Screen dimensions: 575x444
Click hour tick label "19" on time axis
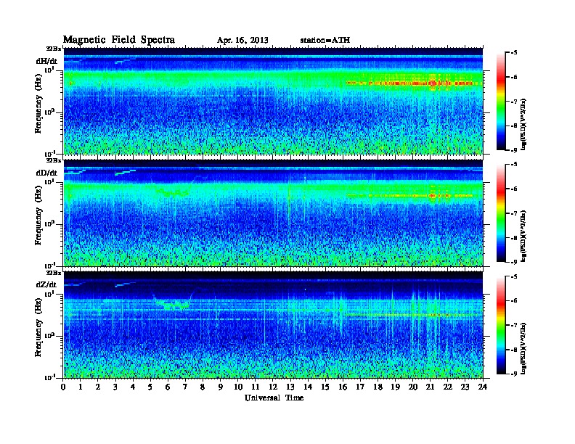pos(395,387)
